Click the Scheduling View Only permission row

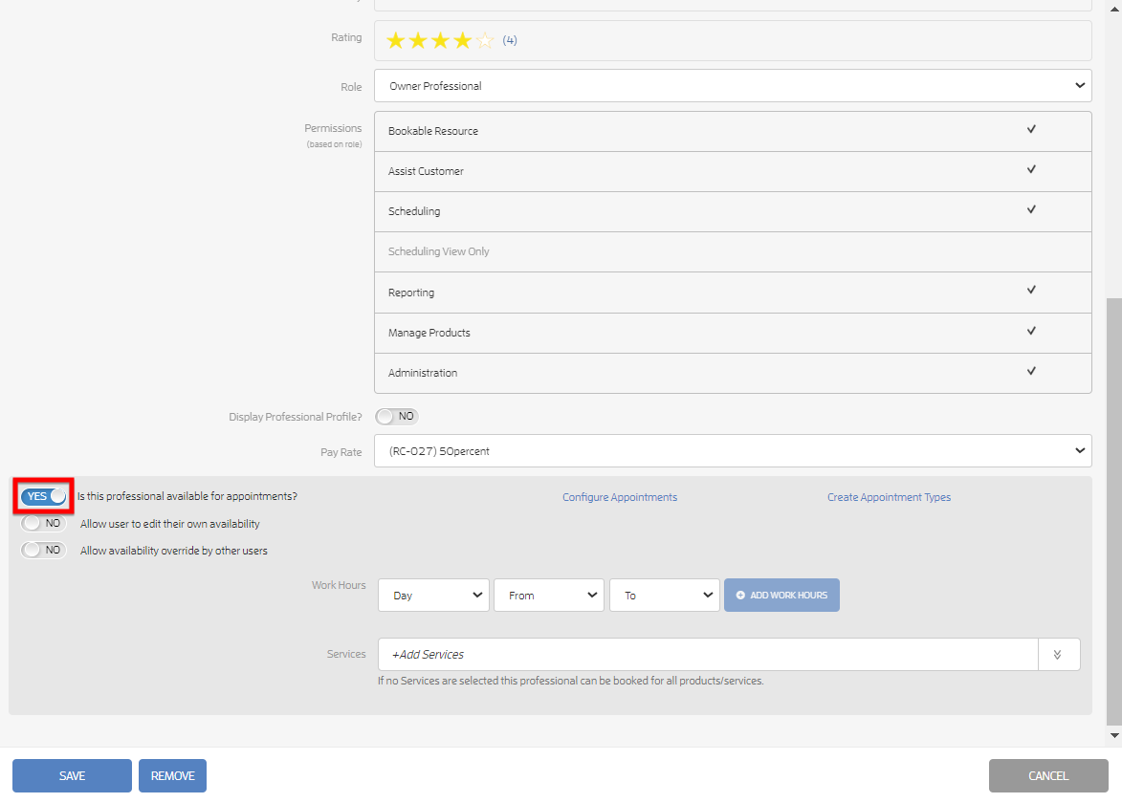(733, 251)
